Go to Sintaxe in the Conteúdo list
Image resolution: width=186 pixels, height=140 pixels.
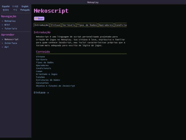click(x=40, y=57)
